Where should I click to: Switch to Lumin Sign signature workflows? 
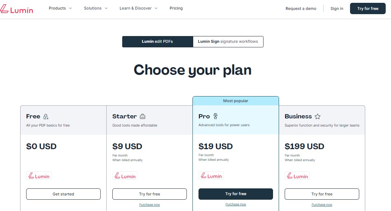(x=228, y=42)
